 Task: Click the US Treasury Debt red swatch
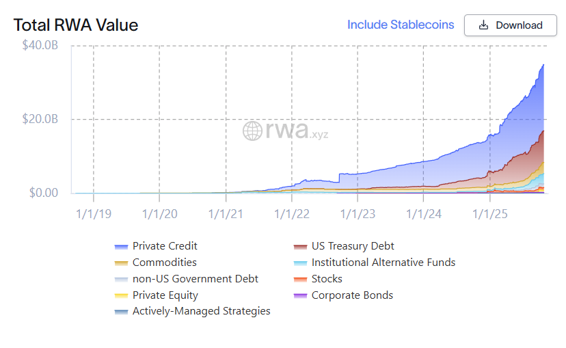(300, 247)
